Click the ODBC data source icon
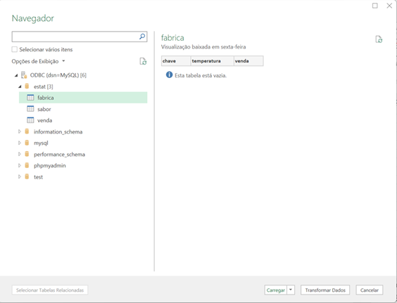The width and height of the screenshot is (397, 303). 24,75
